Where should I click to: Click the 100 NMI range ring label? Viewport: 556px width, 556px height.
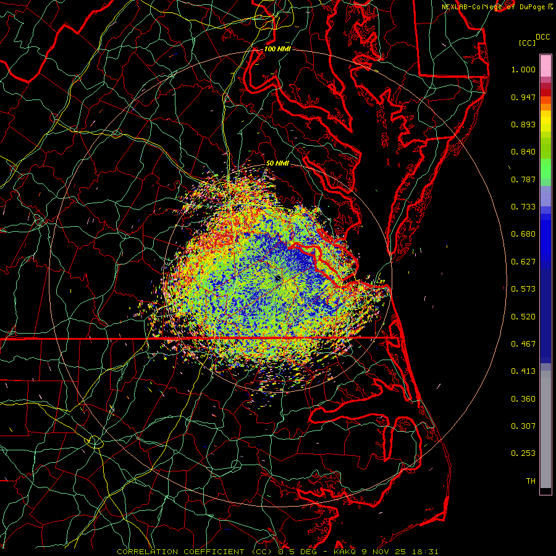pyautogui.click(x=277, y=49)
